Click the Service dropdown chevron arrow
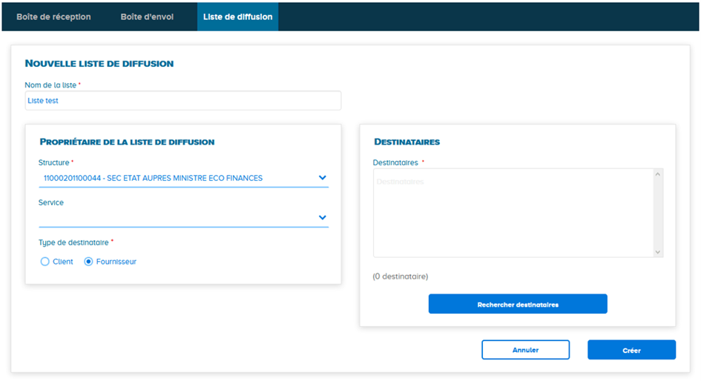This screenshot has width=701, height=381. coord(322,217)
